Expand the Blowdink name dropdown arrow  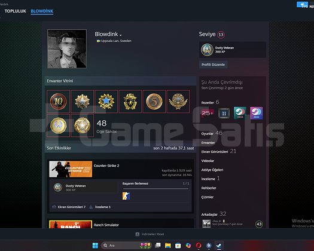[121, 35]
